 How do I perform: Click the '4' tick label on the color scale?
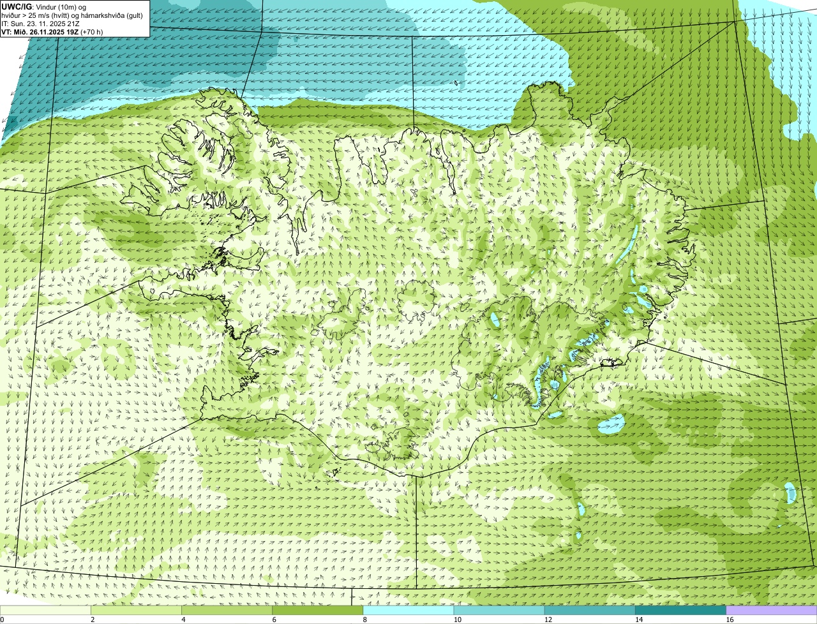183,620
